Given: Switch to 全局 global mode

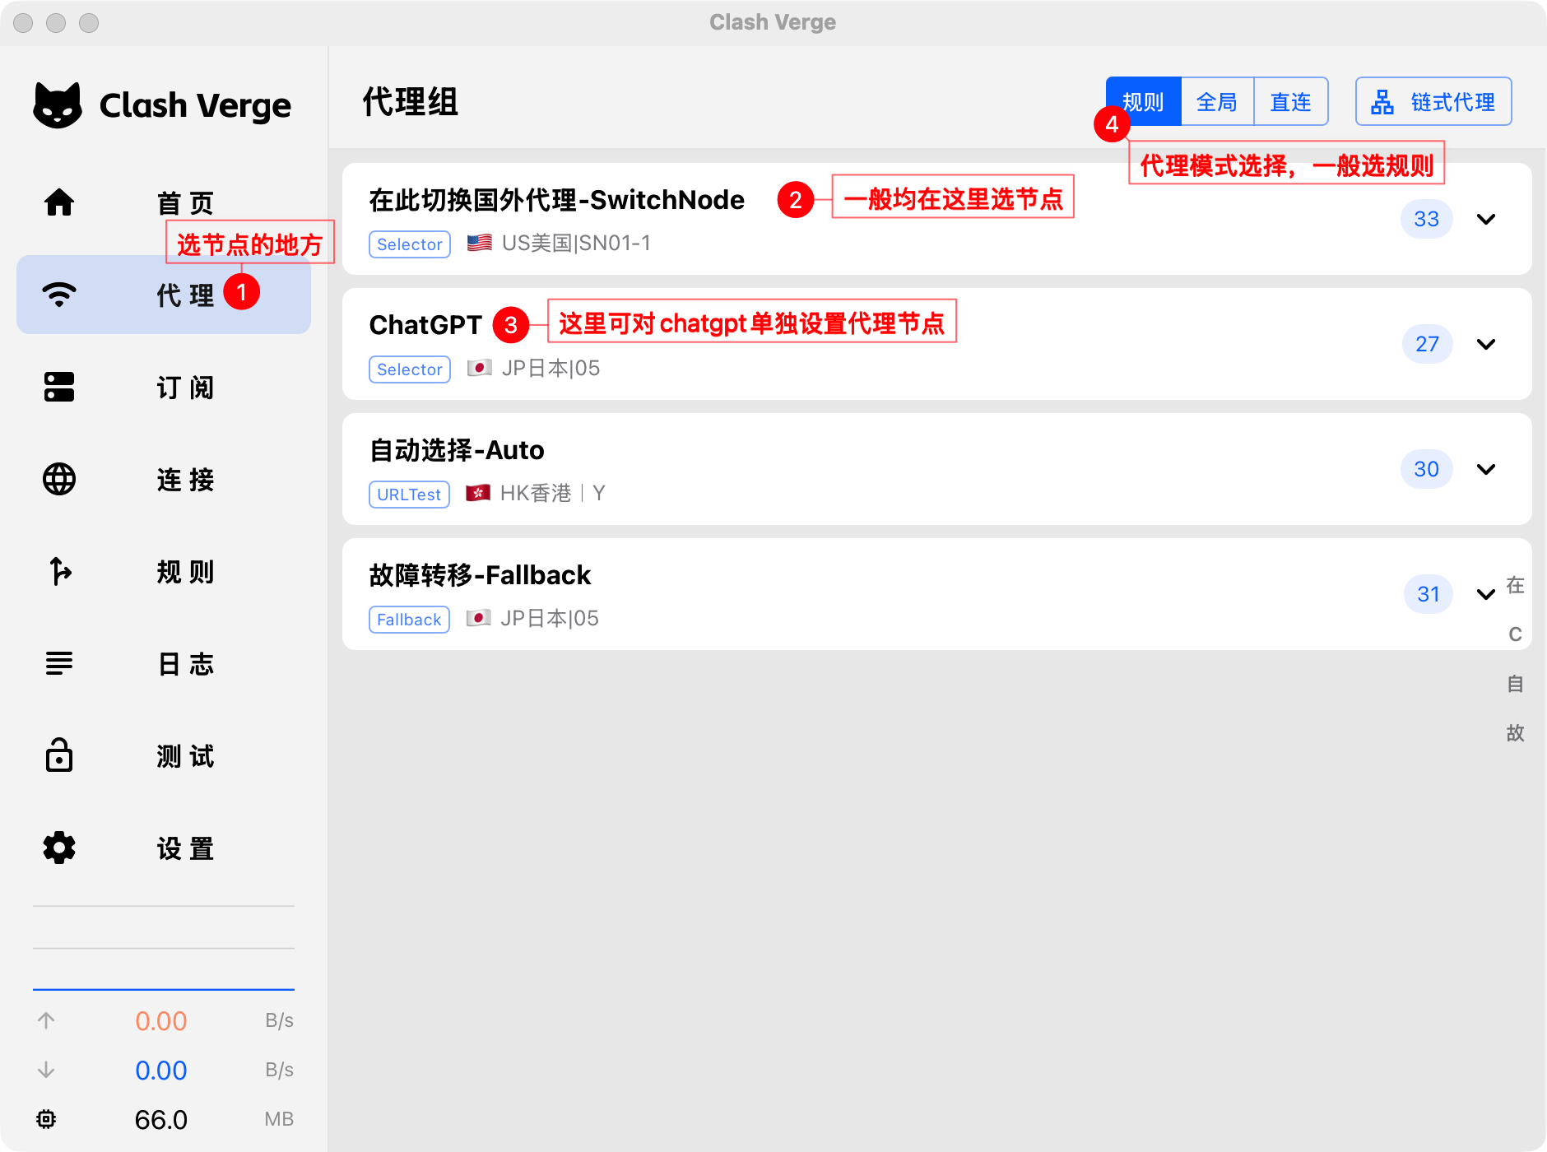Looking at the screenshot, I should (x=1217, y=101).
